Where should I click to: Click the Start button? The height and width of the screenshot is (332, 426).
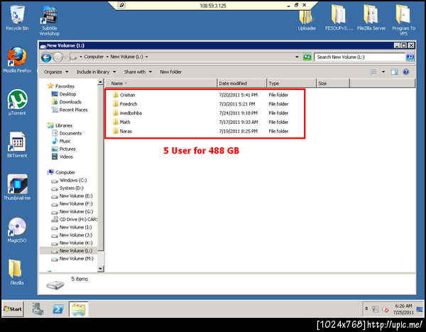(13, 309)
